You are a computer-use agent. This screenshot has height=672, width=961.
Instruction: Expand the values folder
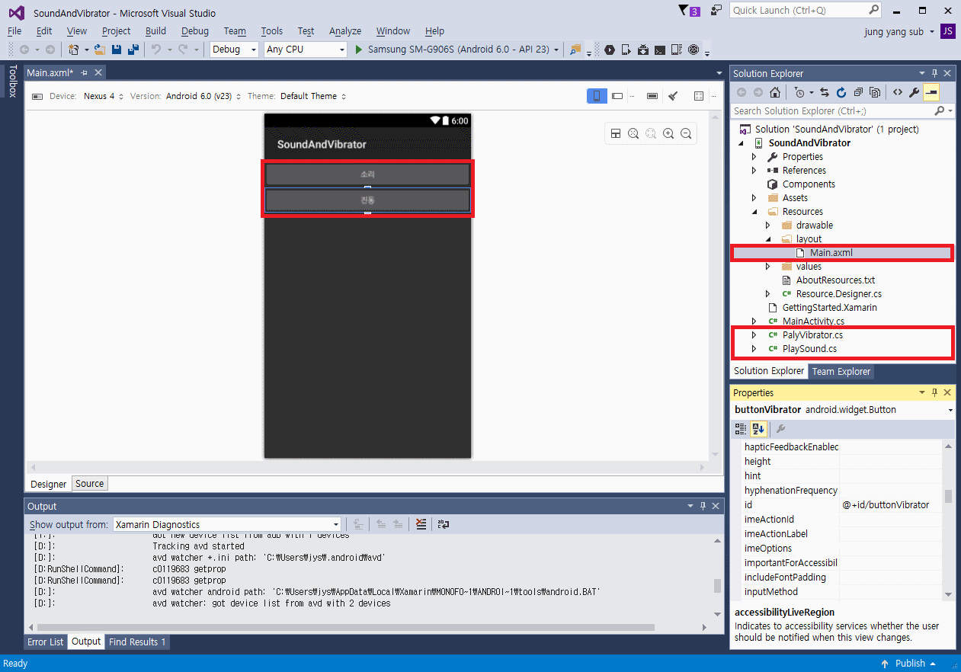pyautogui.click(x=767, y=267)
